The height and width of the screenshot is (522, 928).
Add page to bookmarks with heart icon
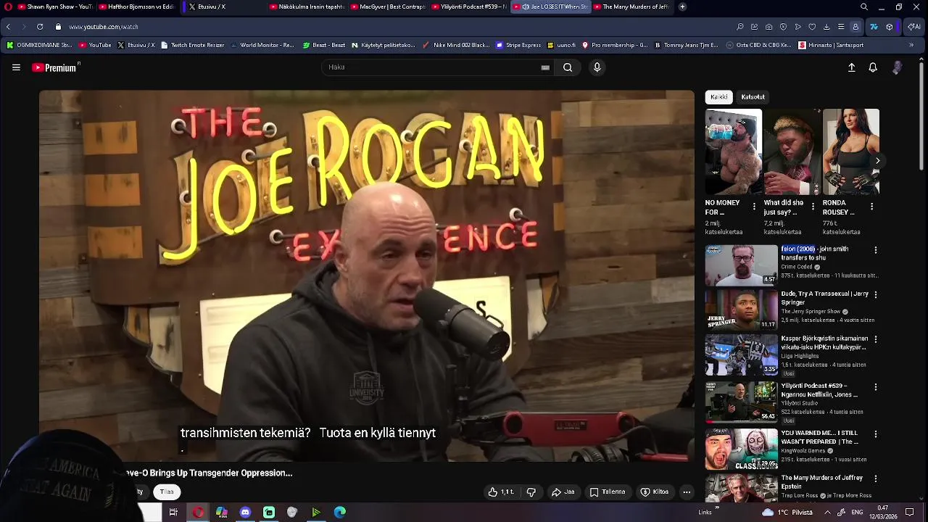click(812, 27)
